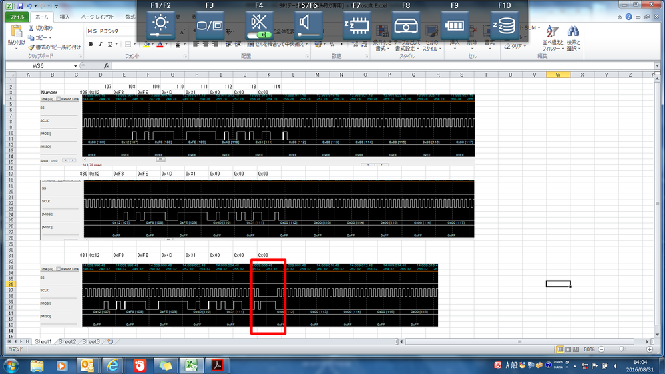665x374 pixels.
Task: Click the 貼り付け (Paste) button
Action: [16, 36]
